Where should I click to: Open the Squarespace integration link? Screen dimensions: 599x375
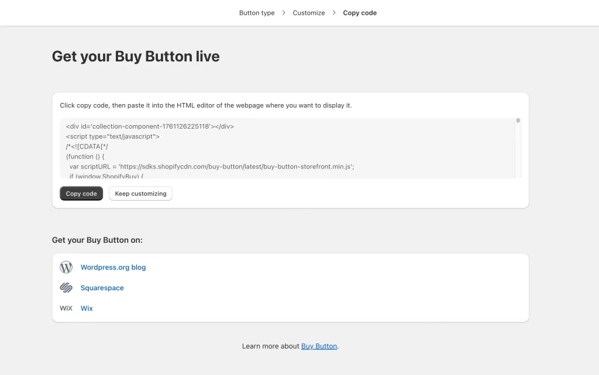[x=102, y=287]
